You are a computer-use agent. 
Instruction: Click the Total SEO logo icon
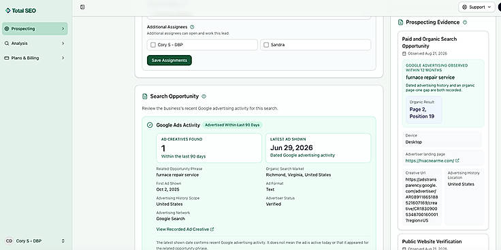click(x=8, y=10)
